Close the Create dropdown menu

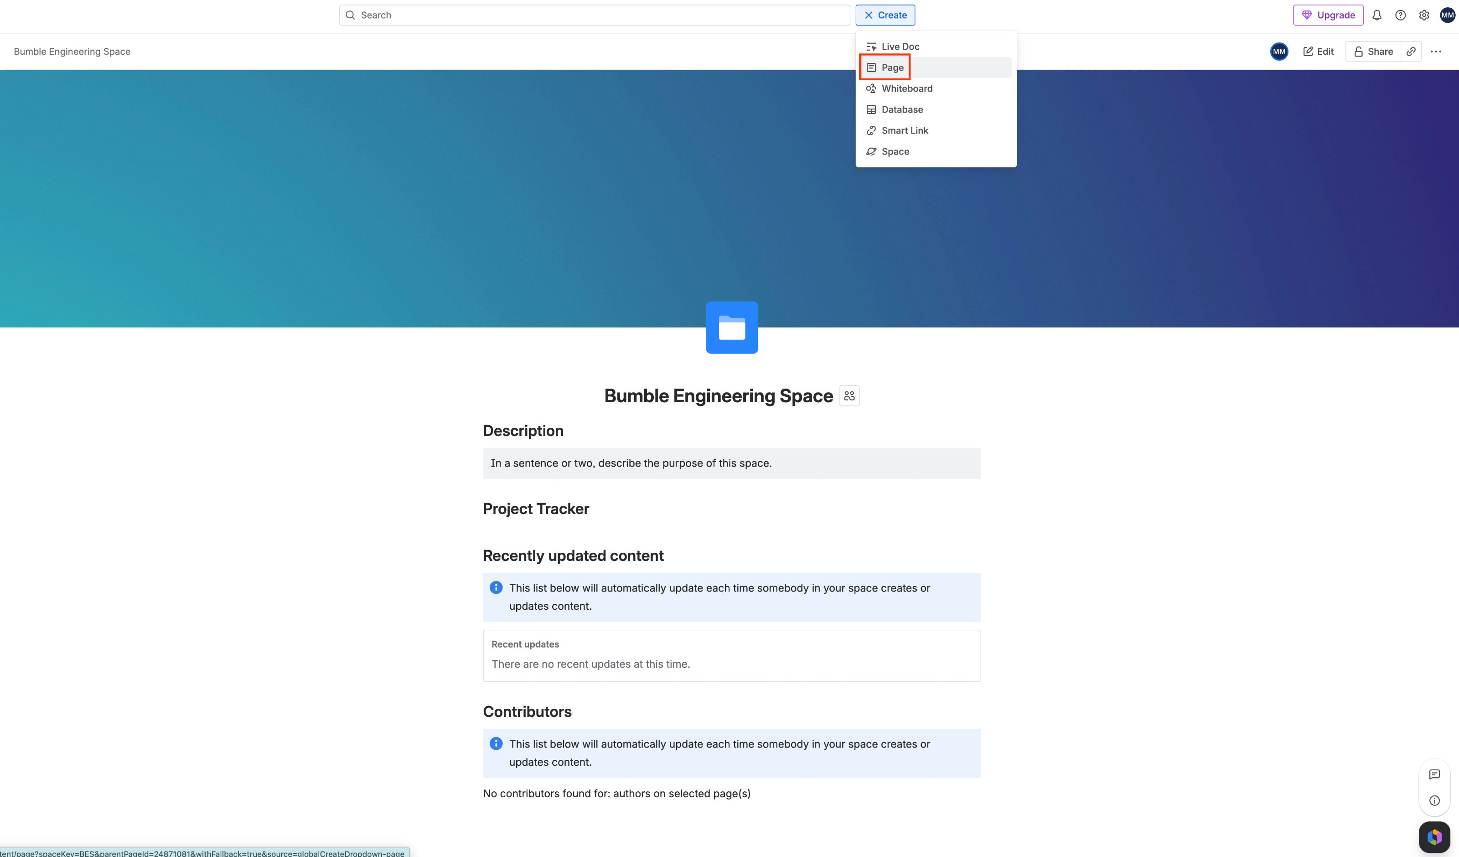[x=885, y=15]
